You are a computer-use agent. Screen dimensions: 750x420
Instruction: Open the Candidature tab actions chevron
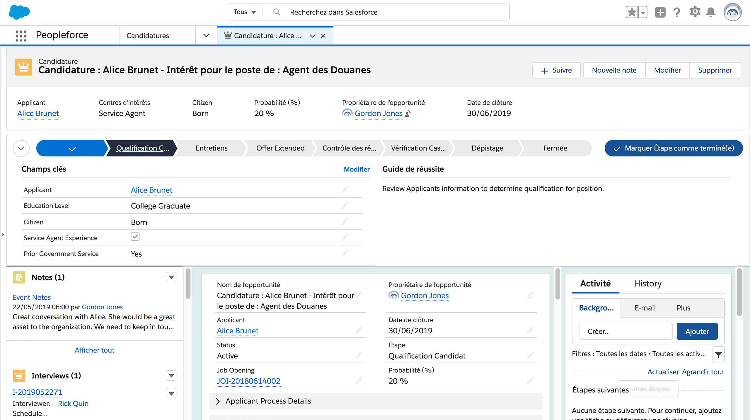click(313, 36)
